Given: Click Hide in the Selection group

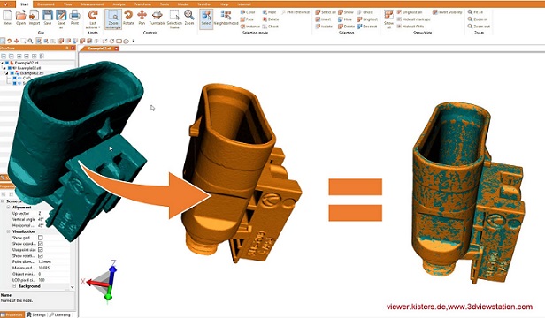Looking at the screenshot, I should click(345, 19).
